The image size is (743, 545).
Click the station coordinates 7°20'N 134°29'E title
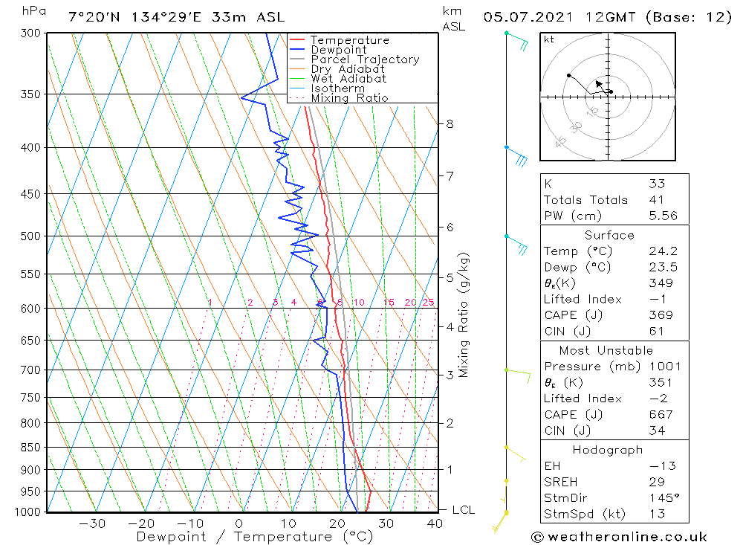[176, 18]
